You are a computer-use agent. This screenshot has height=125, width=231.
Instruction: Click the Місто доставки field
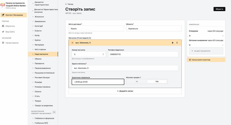tap(96, 29)
